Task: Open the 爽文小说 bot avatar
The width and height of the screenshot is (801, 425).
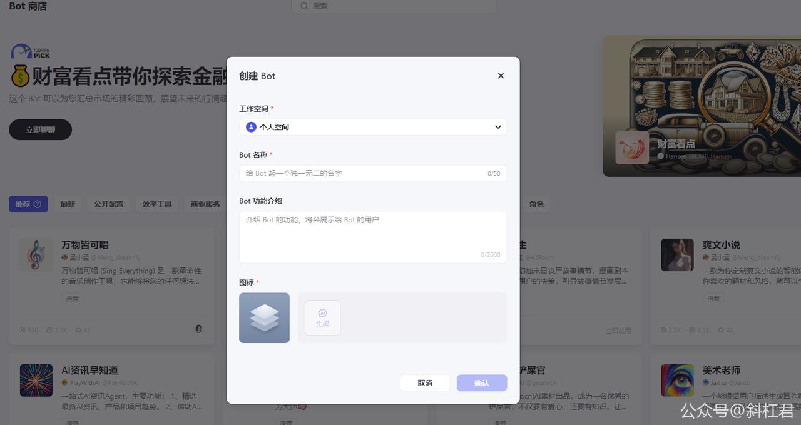Action: 677,255
